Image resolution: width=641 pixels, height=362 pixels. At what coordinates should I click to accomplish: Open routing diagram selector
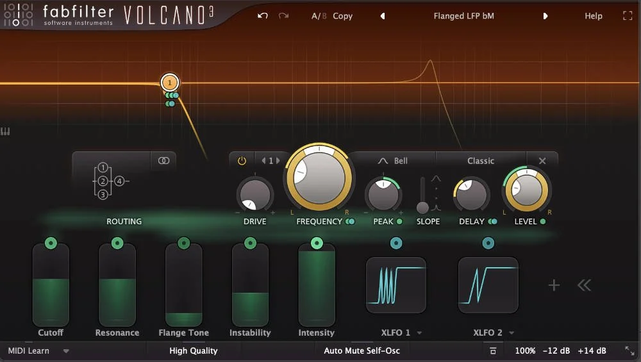111,181
